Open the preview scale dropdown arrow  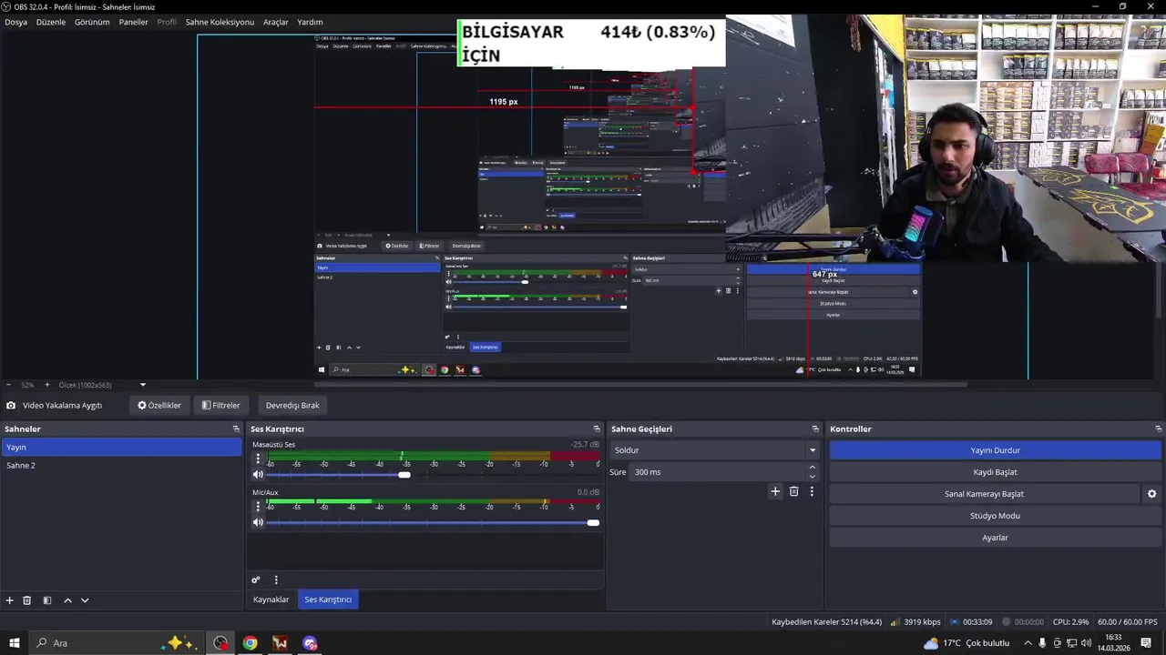click(142, 385)
